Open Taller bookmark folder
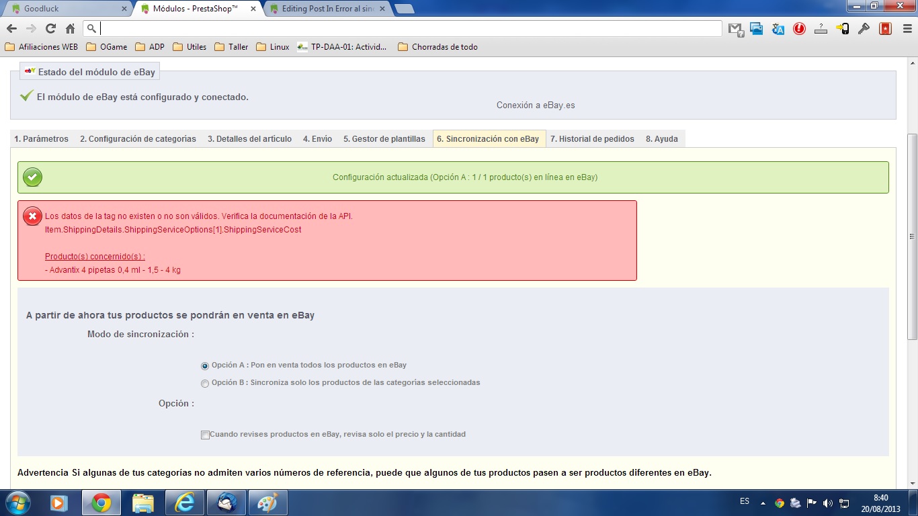This screenshot has height=516, width=918. (x=232, y=47)
